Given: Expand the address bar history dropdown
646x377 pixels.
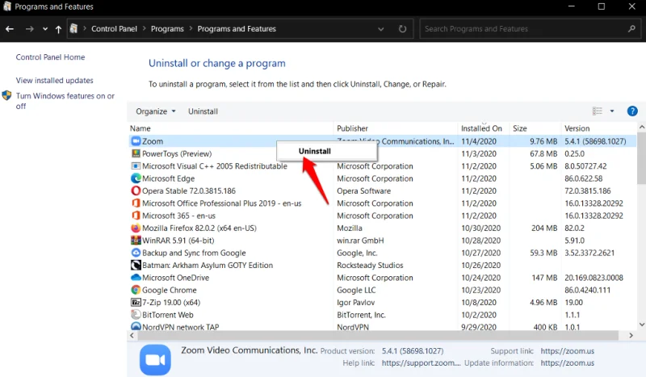Looking at the screenshot, I should pos(380,29).
